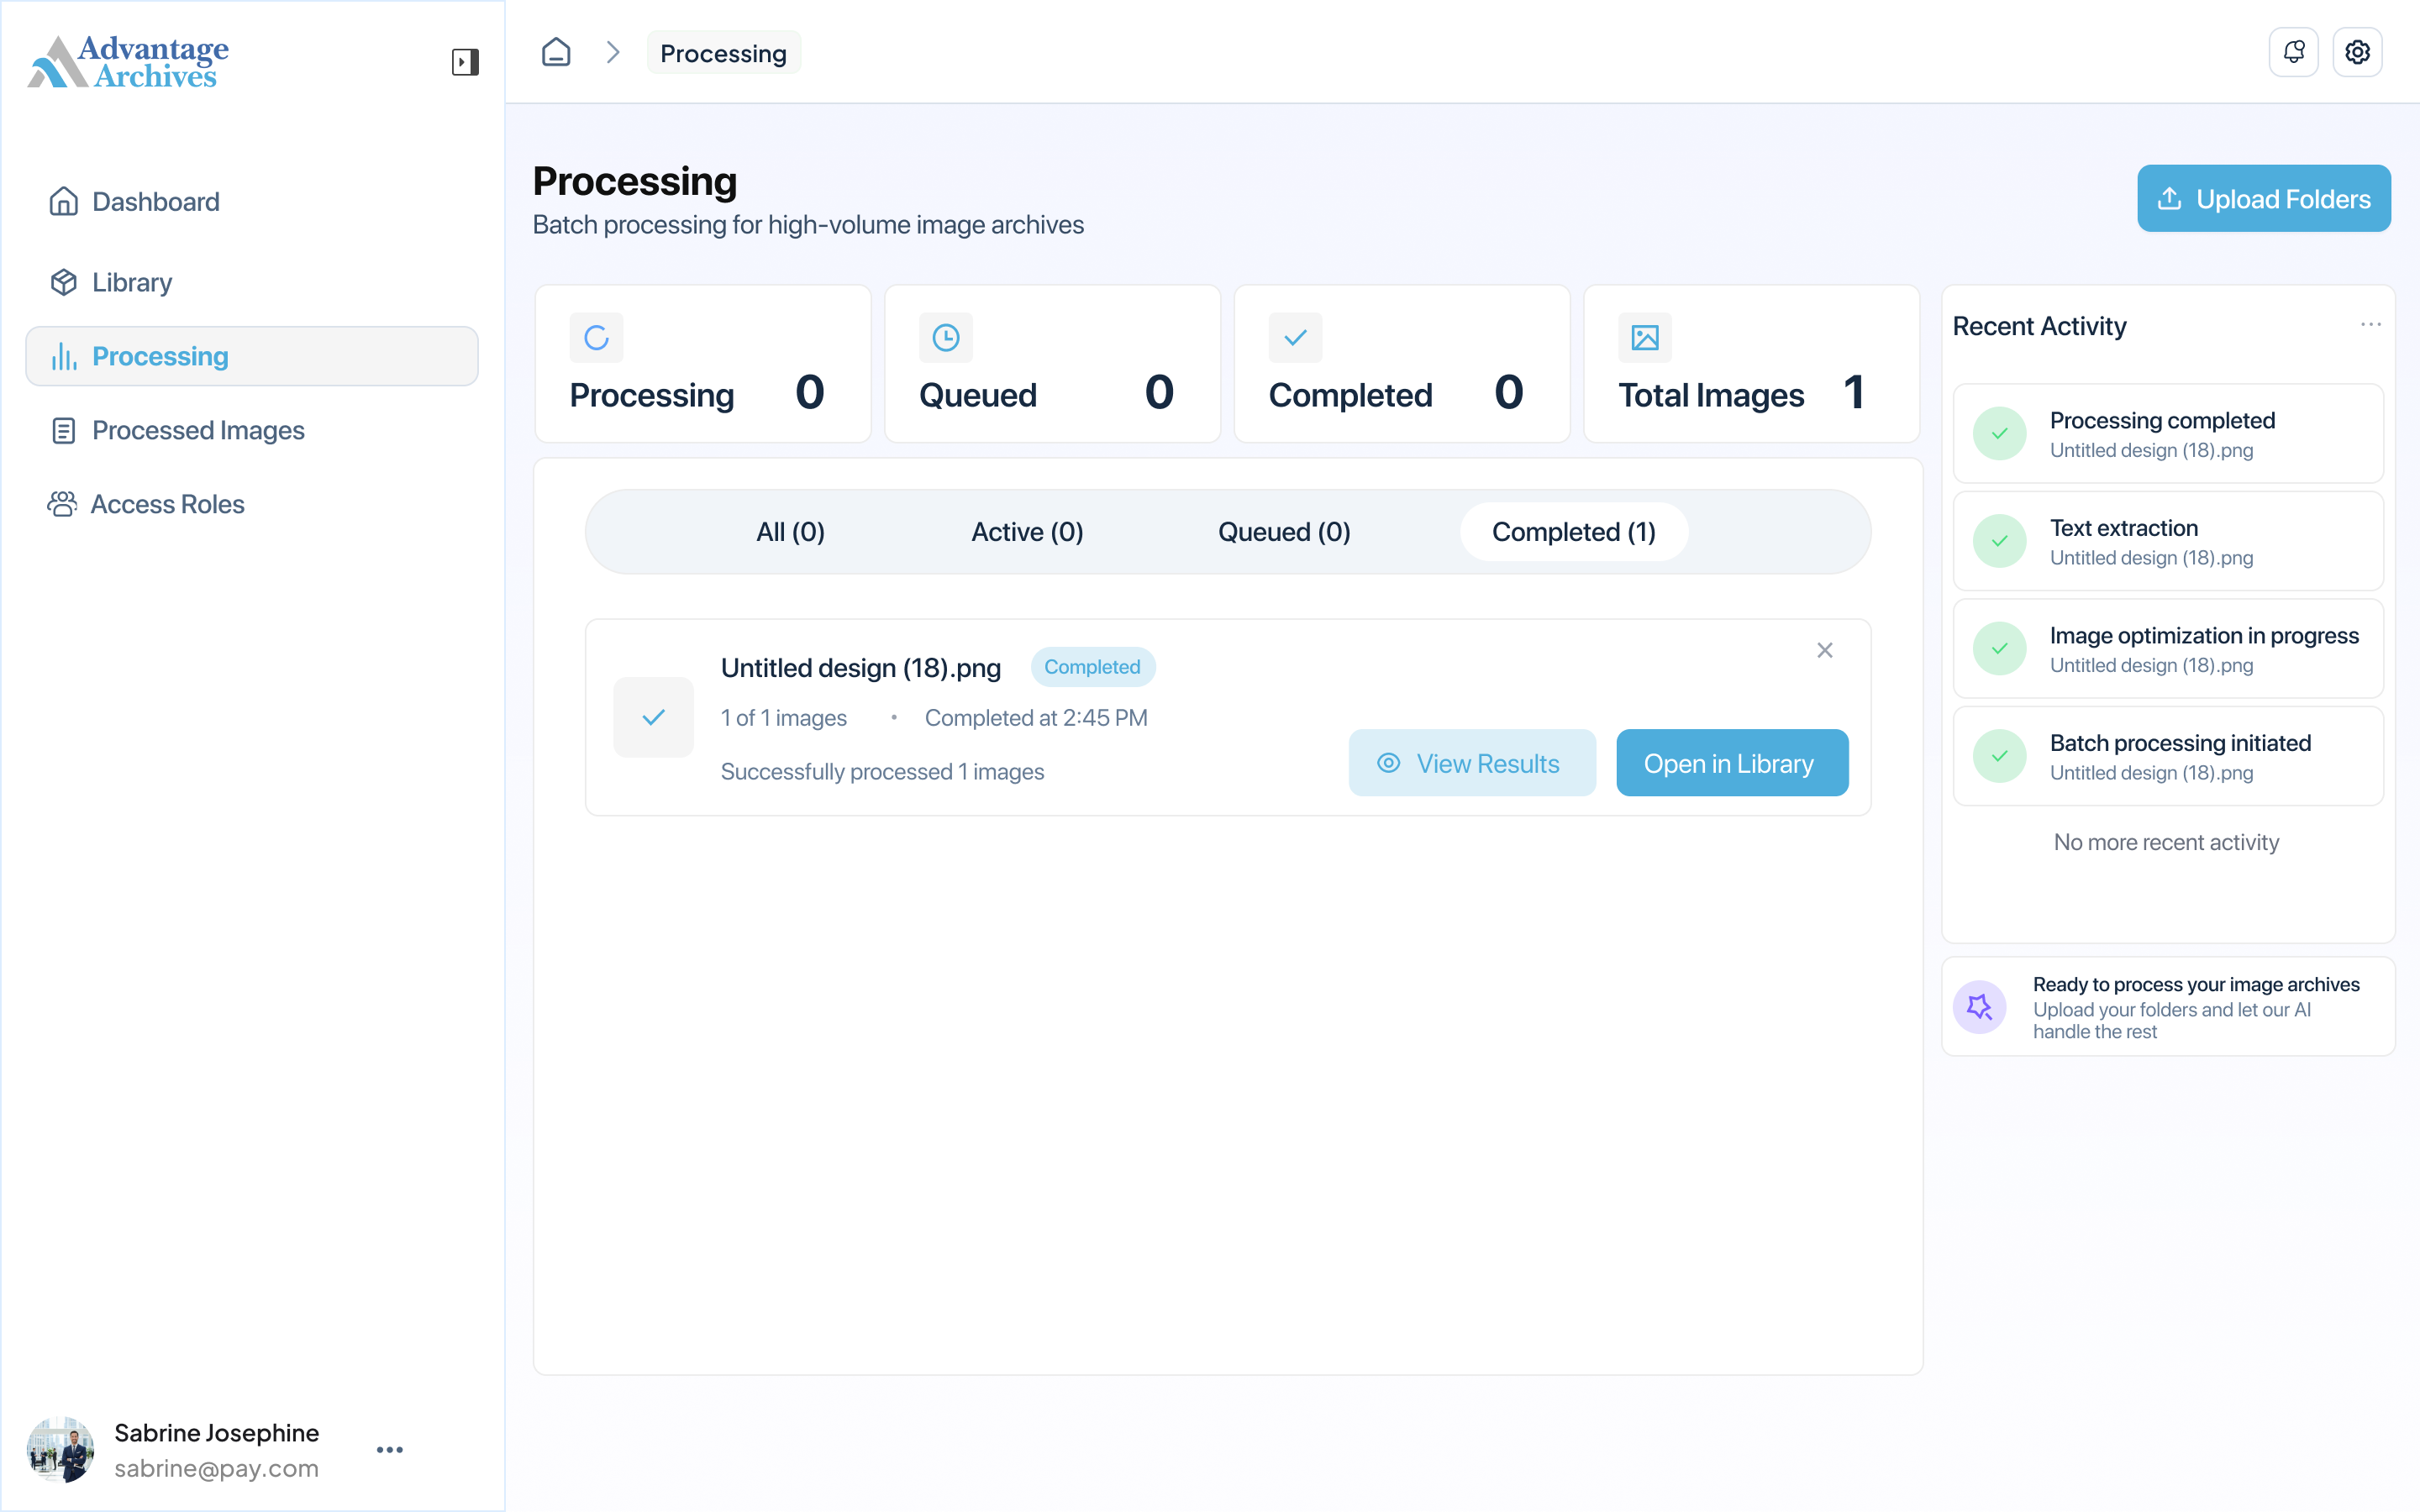Screen dimensions: 2420x1512
Task: Click Image optimization activity check icon
Action: (x=2000, y=649)
